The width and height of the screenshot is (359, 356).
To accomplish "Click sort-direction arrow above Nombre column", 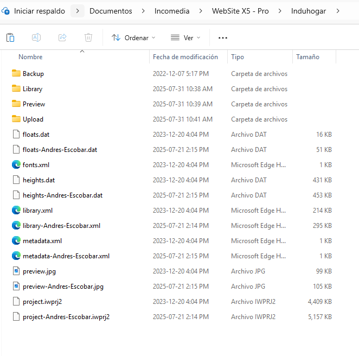I will pos(82,52).
